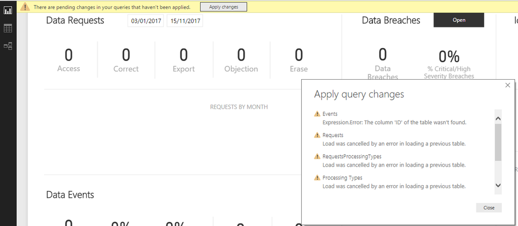Edit the end date 15/11/2017 field
The width and height of the screenshot is (518, 226).
[x=185, y=21]
